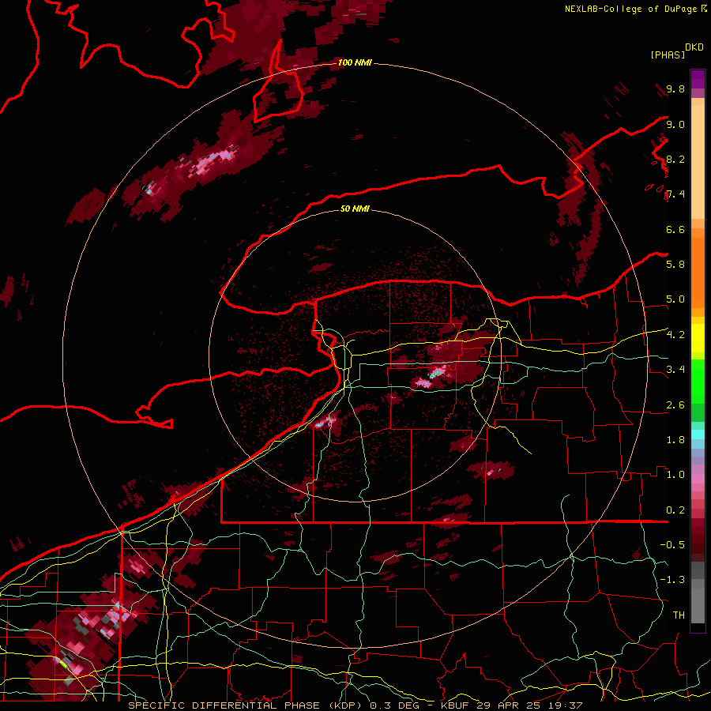Click the 19:37 time in the caption
The width and height of the screenshot is (711, 711).
coord(566,705)
